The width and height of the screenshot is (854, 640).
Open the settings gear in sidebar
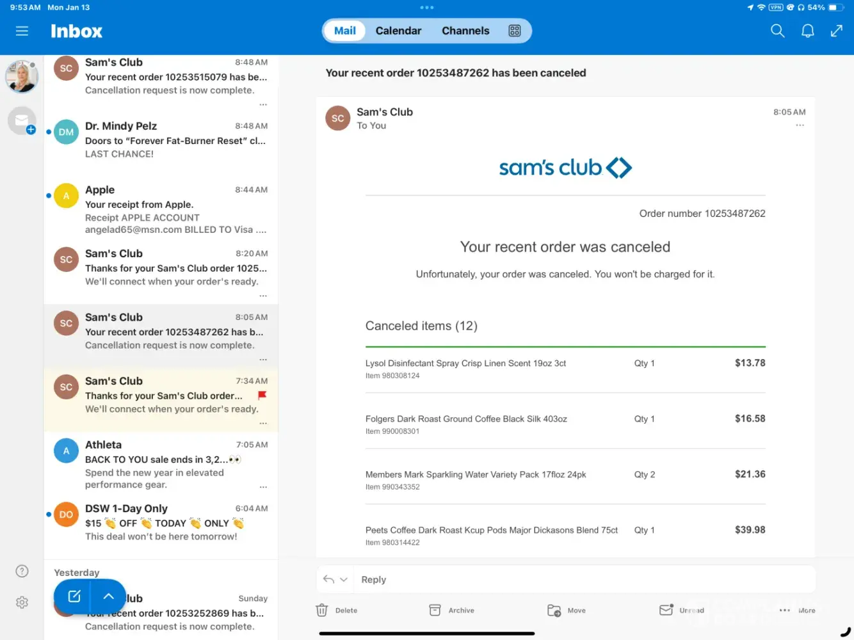[x=22, y=602]
